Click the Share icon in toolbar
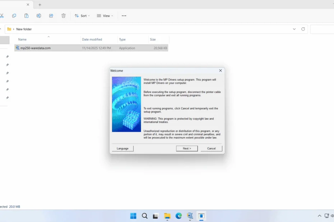The height and width of the screenshot is (222, 334). tap(51, 16)
